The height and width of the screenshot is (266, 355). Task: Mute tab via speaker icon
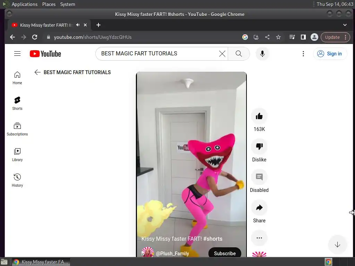pos(78,25)
